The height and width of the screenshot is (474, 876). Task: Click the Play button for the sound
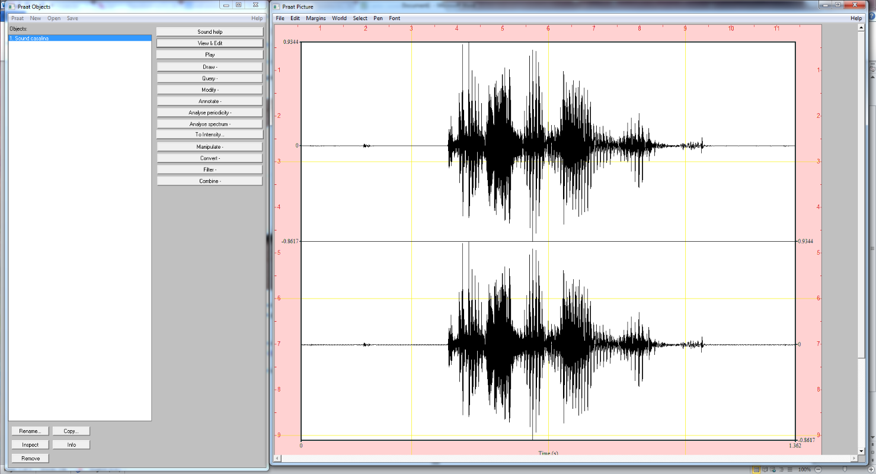click(x=210, y=55)
